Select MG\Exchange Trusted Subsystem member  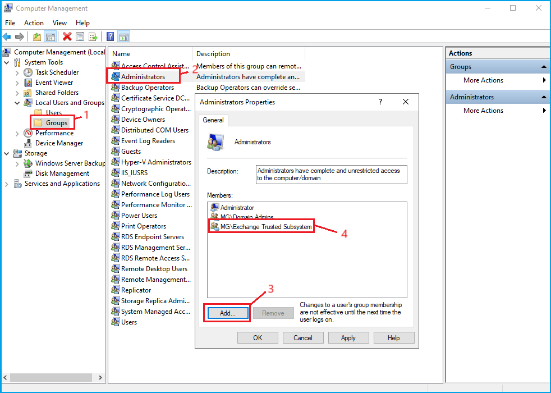click(265, 227)
